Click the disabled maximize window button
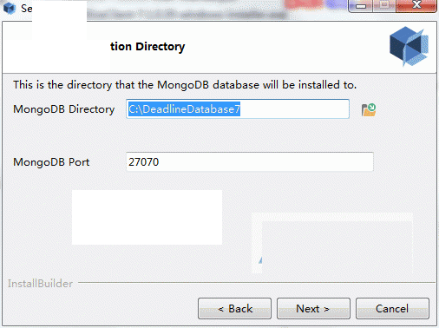 [x=384, y=6]
